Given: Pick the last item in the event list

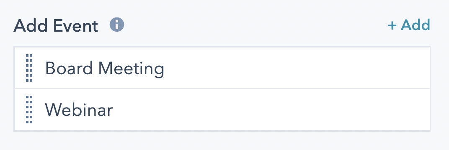Looking at the screenshot, I should [222, 110].
